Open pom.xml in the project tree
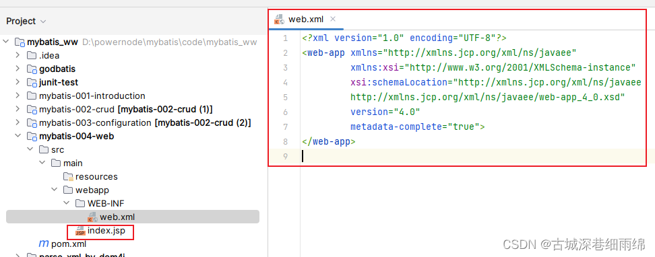 pos(69,244)
